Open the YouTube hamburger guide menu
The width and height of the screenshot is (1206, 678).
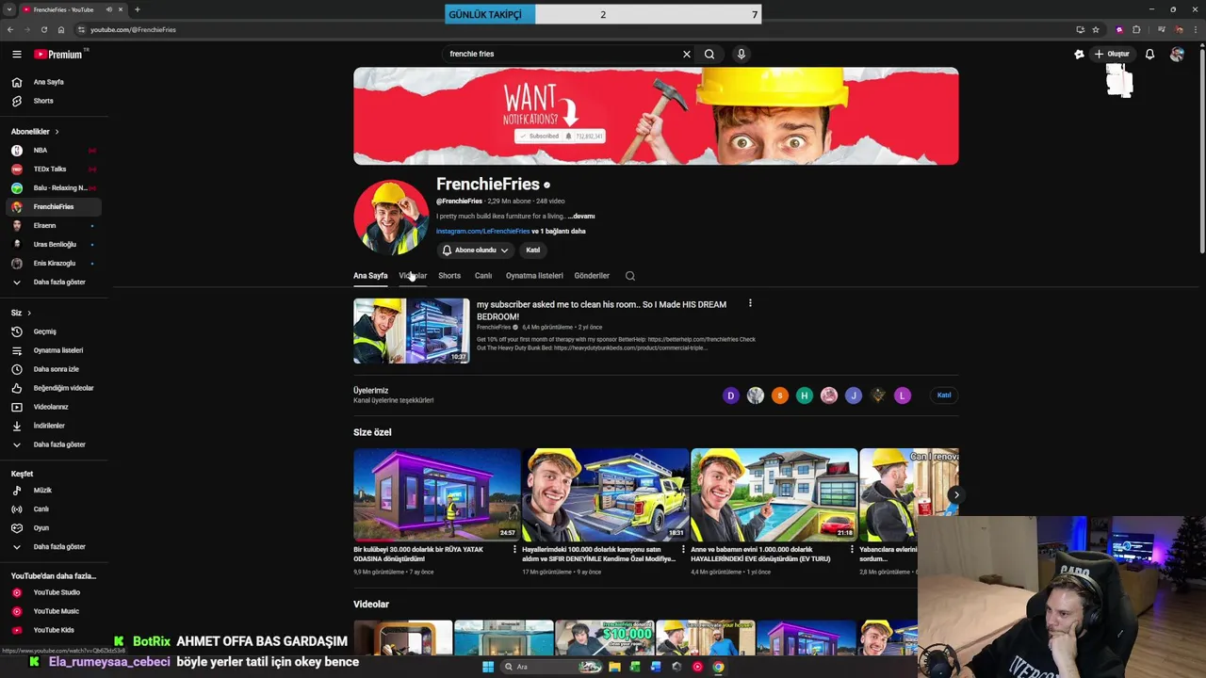click(16, 54)
